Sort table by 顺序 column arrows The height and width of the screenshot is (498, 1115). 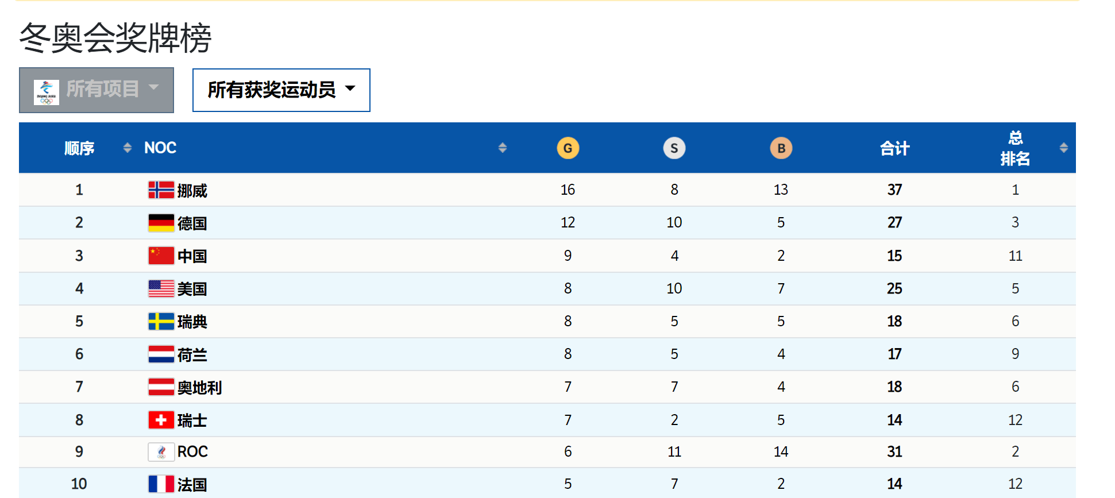click(127, 148)
